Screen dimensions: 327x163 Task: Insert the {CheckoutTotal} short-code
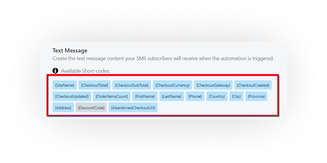pyautogui.click(x=94, y=85)
